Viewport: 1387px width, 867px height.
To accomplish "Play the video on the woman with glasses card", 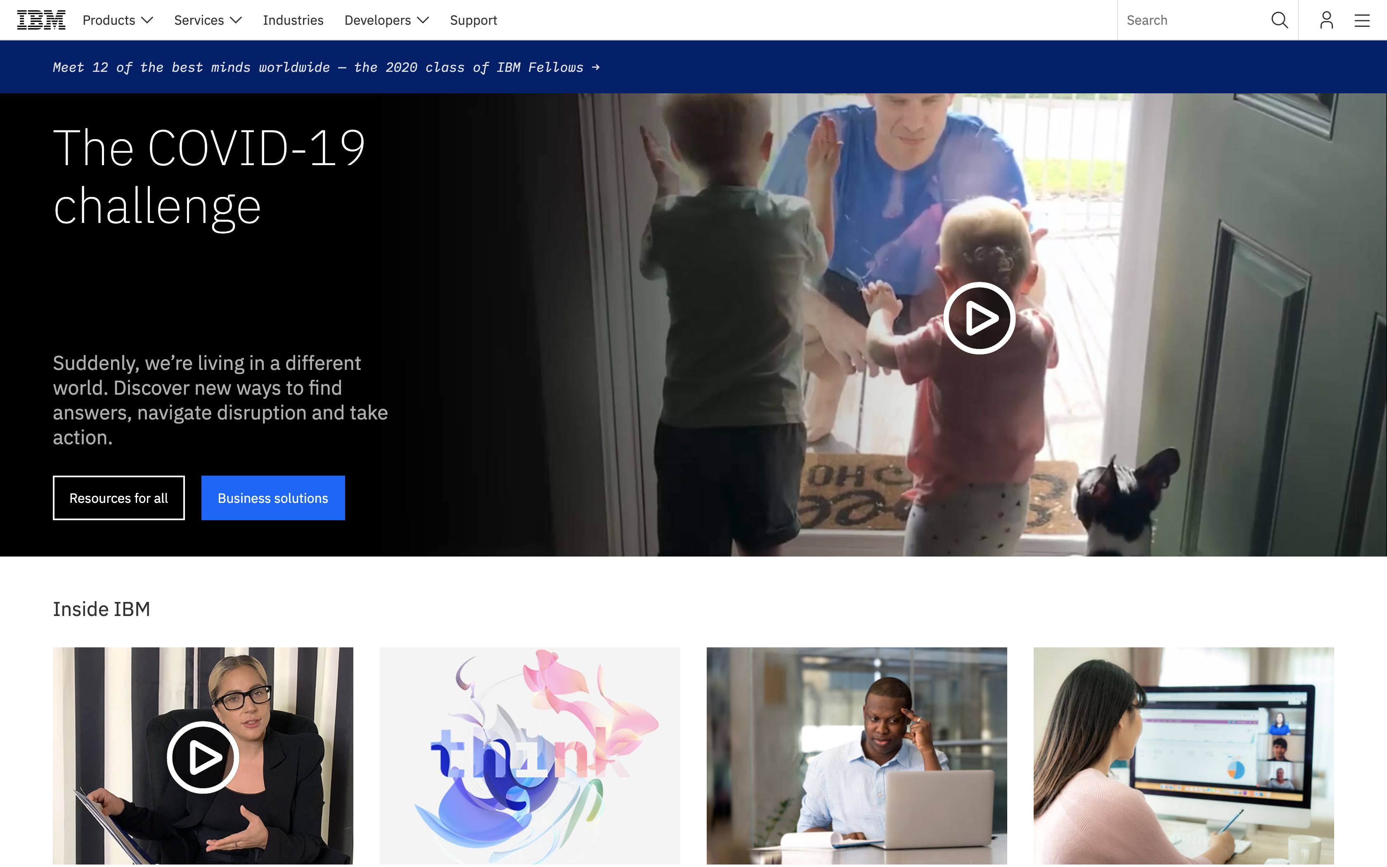I will 202,757.
